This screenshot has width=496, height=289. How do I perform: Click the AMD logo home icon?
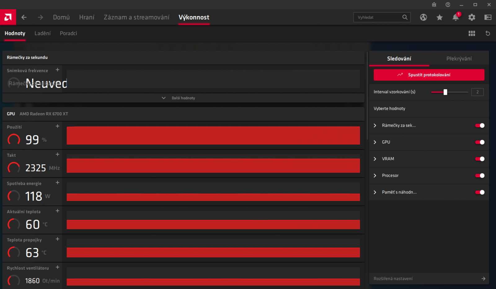pyautogui.click(x=8, y=17)
